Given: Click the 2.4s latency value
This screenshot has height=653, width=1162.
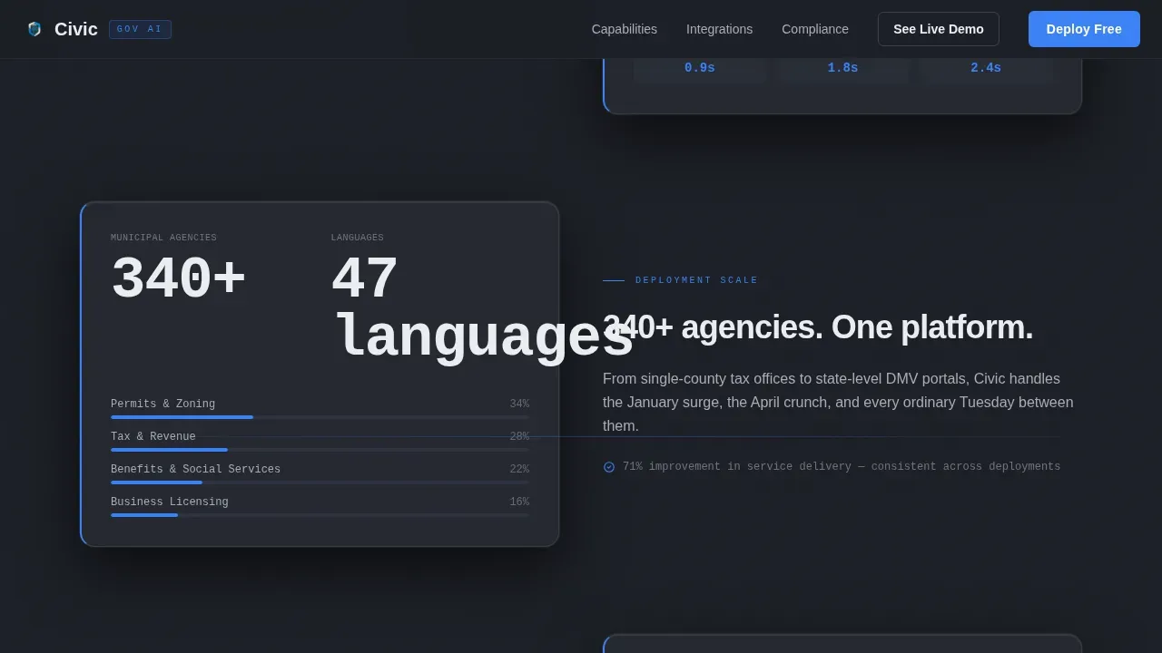Looking at the screenshot, I should click(986, 68).
